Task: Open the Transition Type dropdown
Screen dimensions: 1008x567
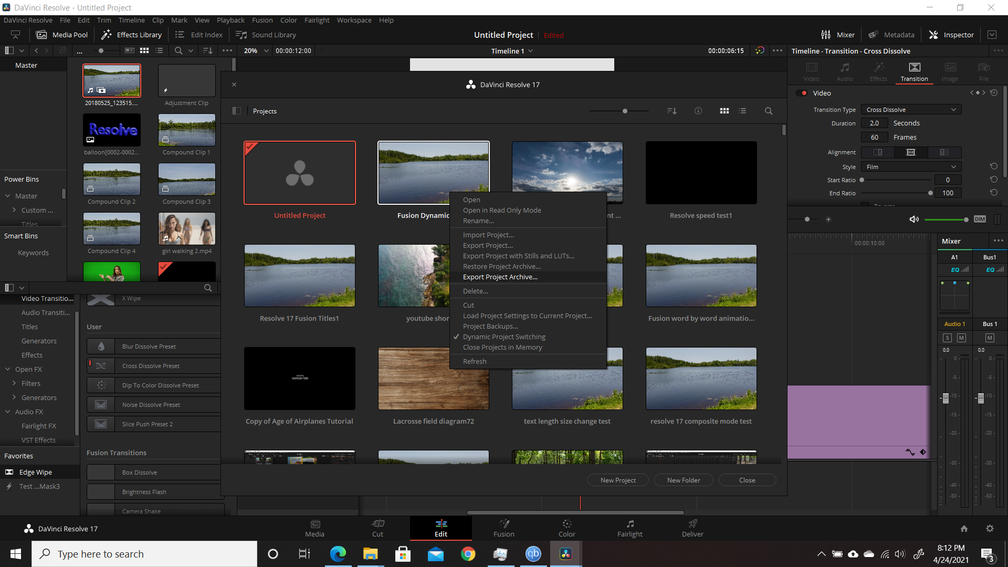Action: pyautogui.click(x=911, y=110)
